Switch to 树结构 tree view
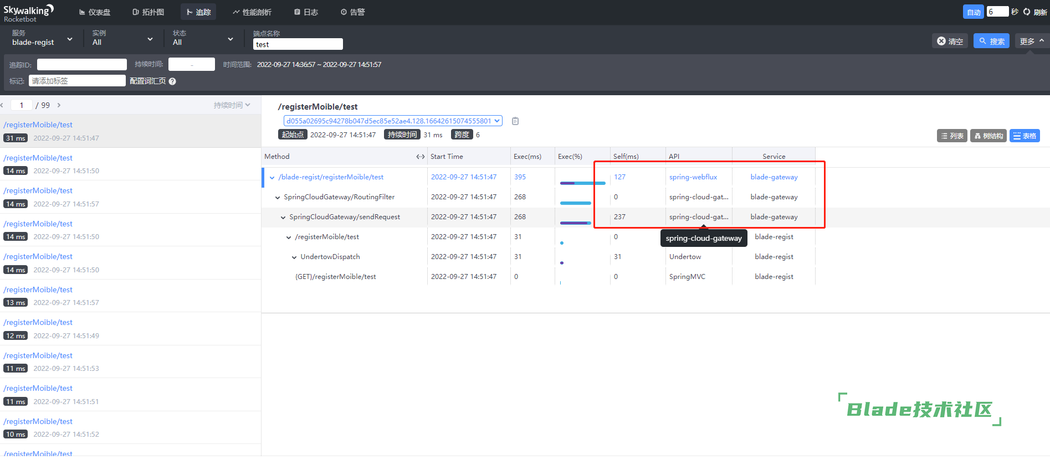Viewport: 1050px width, 460px height. pos(988,136)
